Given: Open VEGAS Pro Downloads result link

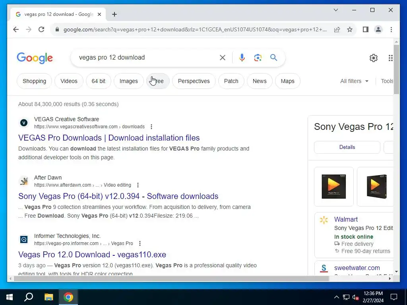Looking at the screenshot, I should 109,138.
